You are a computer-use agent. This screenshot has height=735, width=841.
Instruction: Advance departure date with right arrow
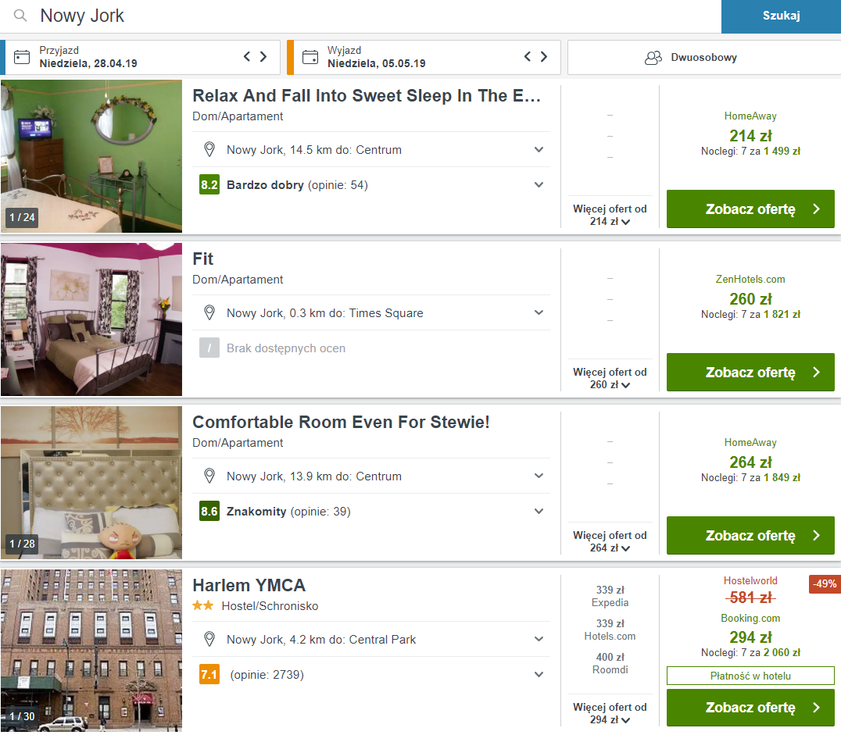(544, 56)
